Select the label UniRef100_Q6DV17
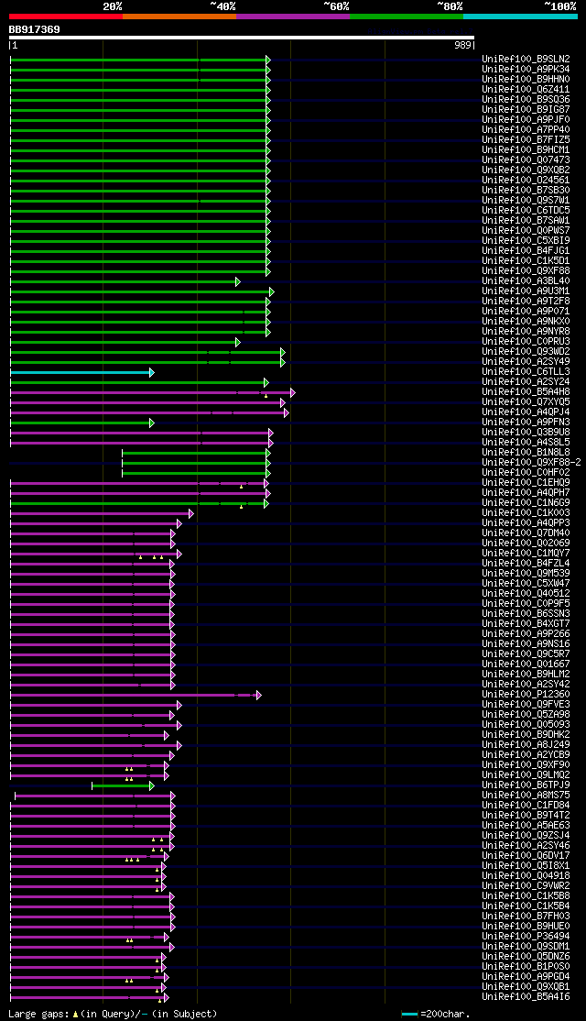Viewport: 586px width, 1021px height. point(526,856)
